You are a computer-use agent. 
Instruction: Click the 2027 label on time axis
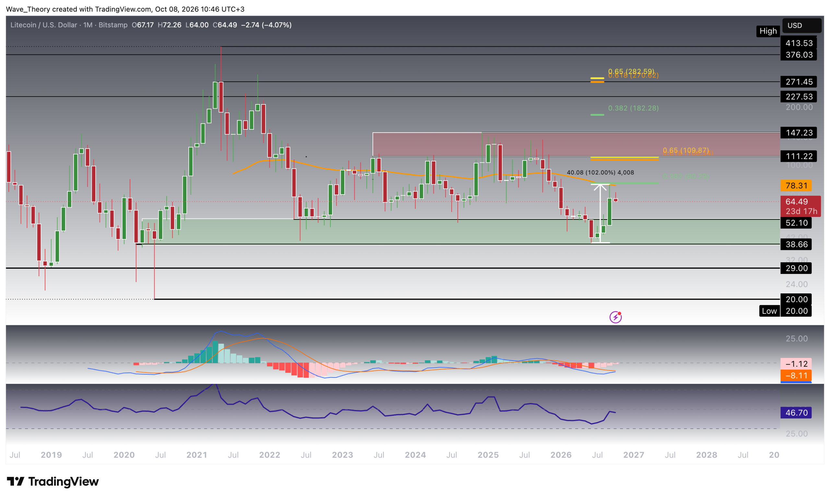[x=633, y=455]
